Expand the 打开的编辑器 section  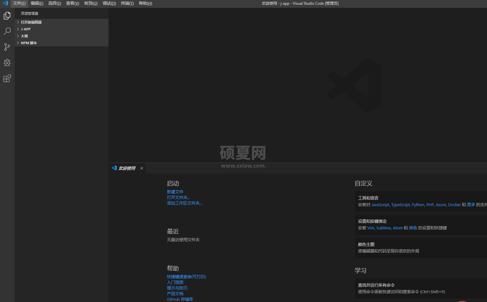tap(62, 22)
